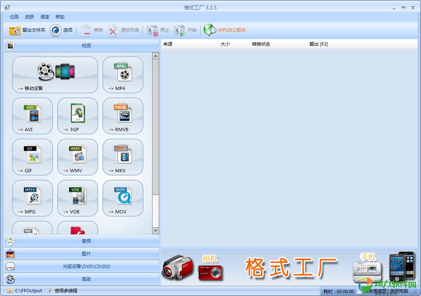Screen dimensions: 421x296
Task: Choose the WMV video format
Action: 78,157
